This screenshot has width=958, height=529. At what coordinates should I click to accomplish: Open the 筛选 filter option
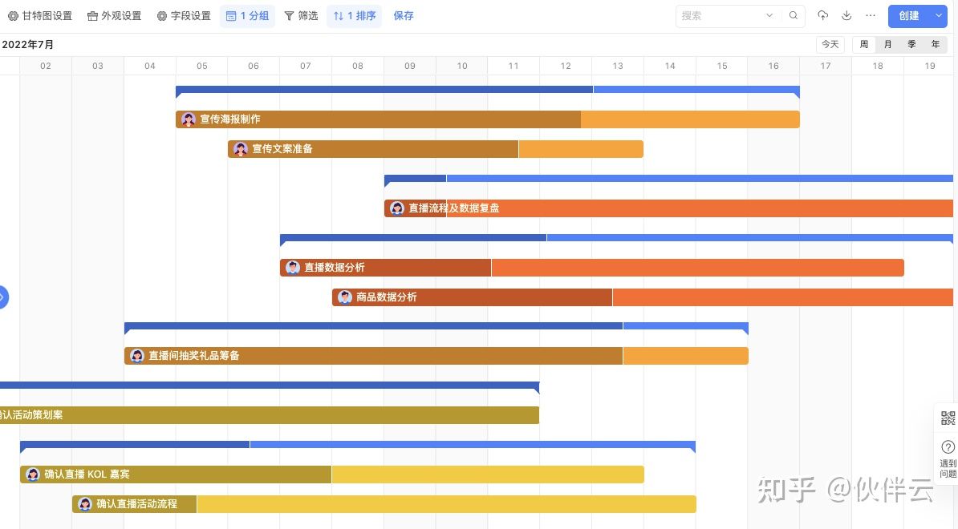click(301, 16)
